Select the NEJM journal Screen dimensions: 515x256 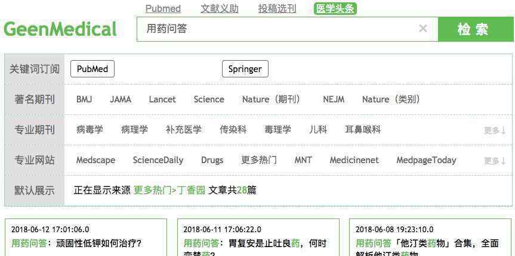(334, 99)
